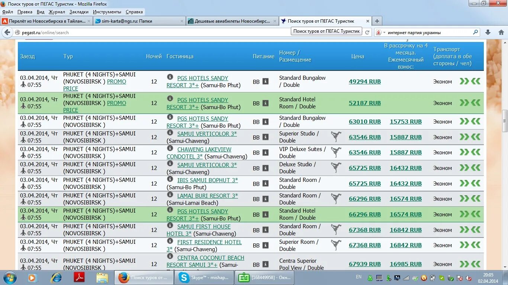Image resolution: width=508 pixels, height=285 pixels.
Task: Click green outbound arrows in 49294 RUB row
Action: click(464, 81)
